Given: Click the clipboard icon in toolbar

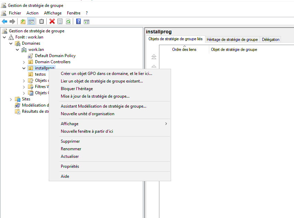Looking at the screenshot, I should [x=42, y=22].
